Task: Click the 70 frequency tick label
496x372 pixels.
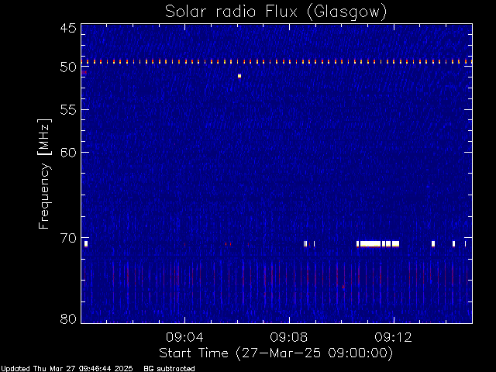Action: [x=68, y=238]
